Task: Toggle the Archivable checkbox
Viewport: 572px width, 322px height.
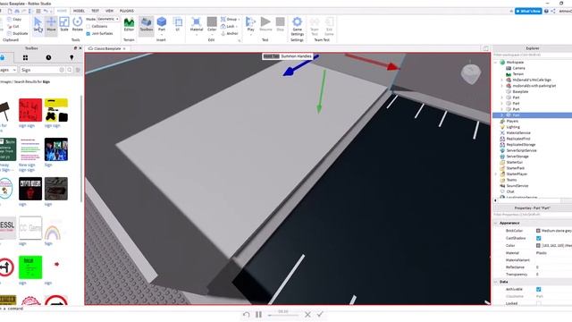Action: 538,289
